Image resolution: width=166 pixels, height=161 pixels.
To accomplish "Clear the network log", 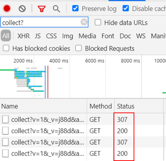I will [x=22, y=9].
